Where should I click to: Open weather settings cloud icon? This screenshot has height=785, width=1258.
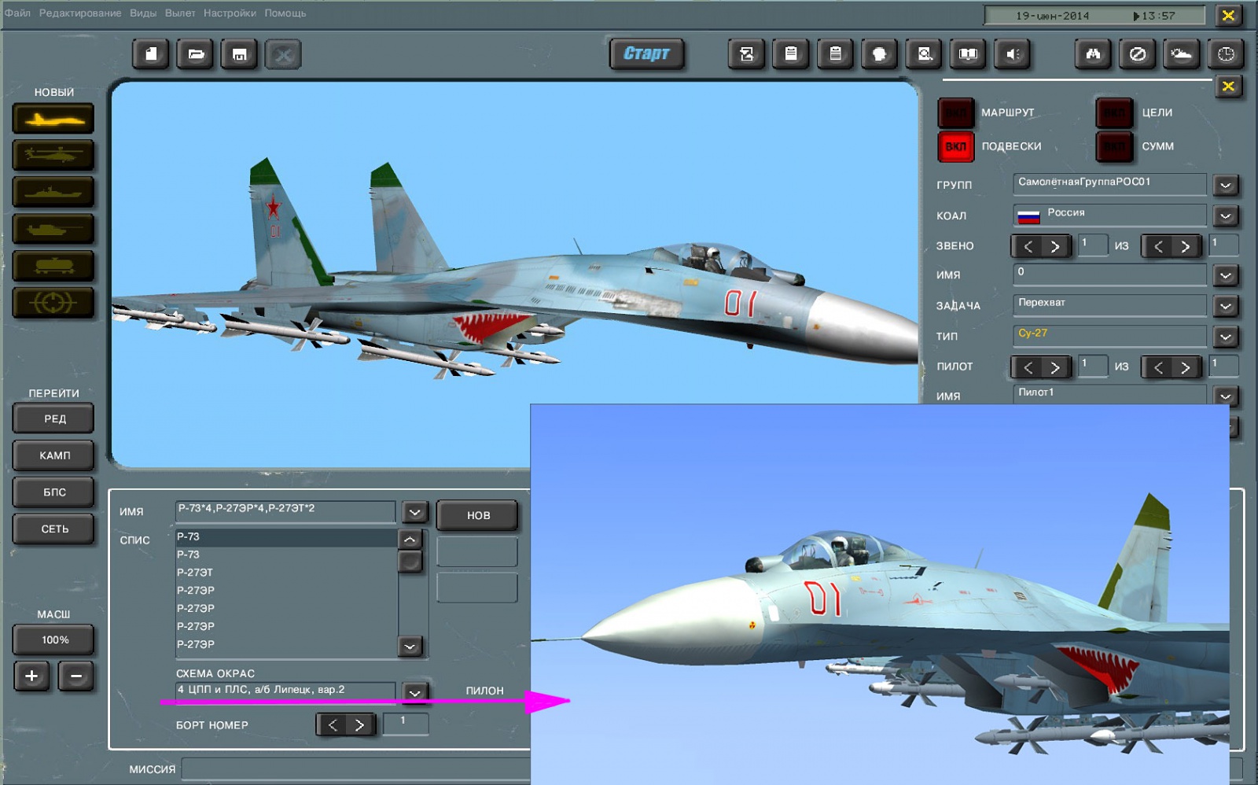click(x=1181, y=54)
